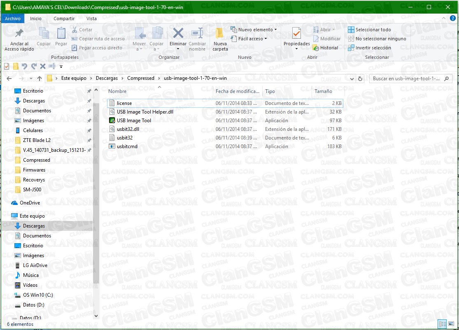
Task: Collapse the ribbon with the chevron
Action: click(x=444, y=18)
